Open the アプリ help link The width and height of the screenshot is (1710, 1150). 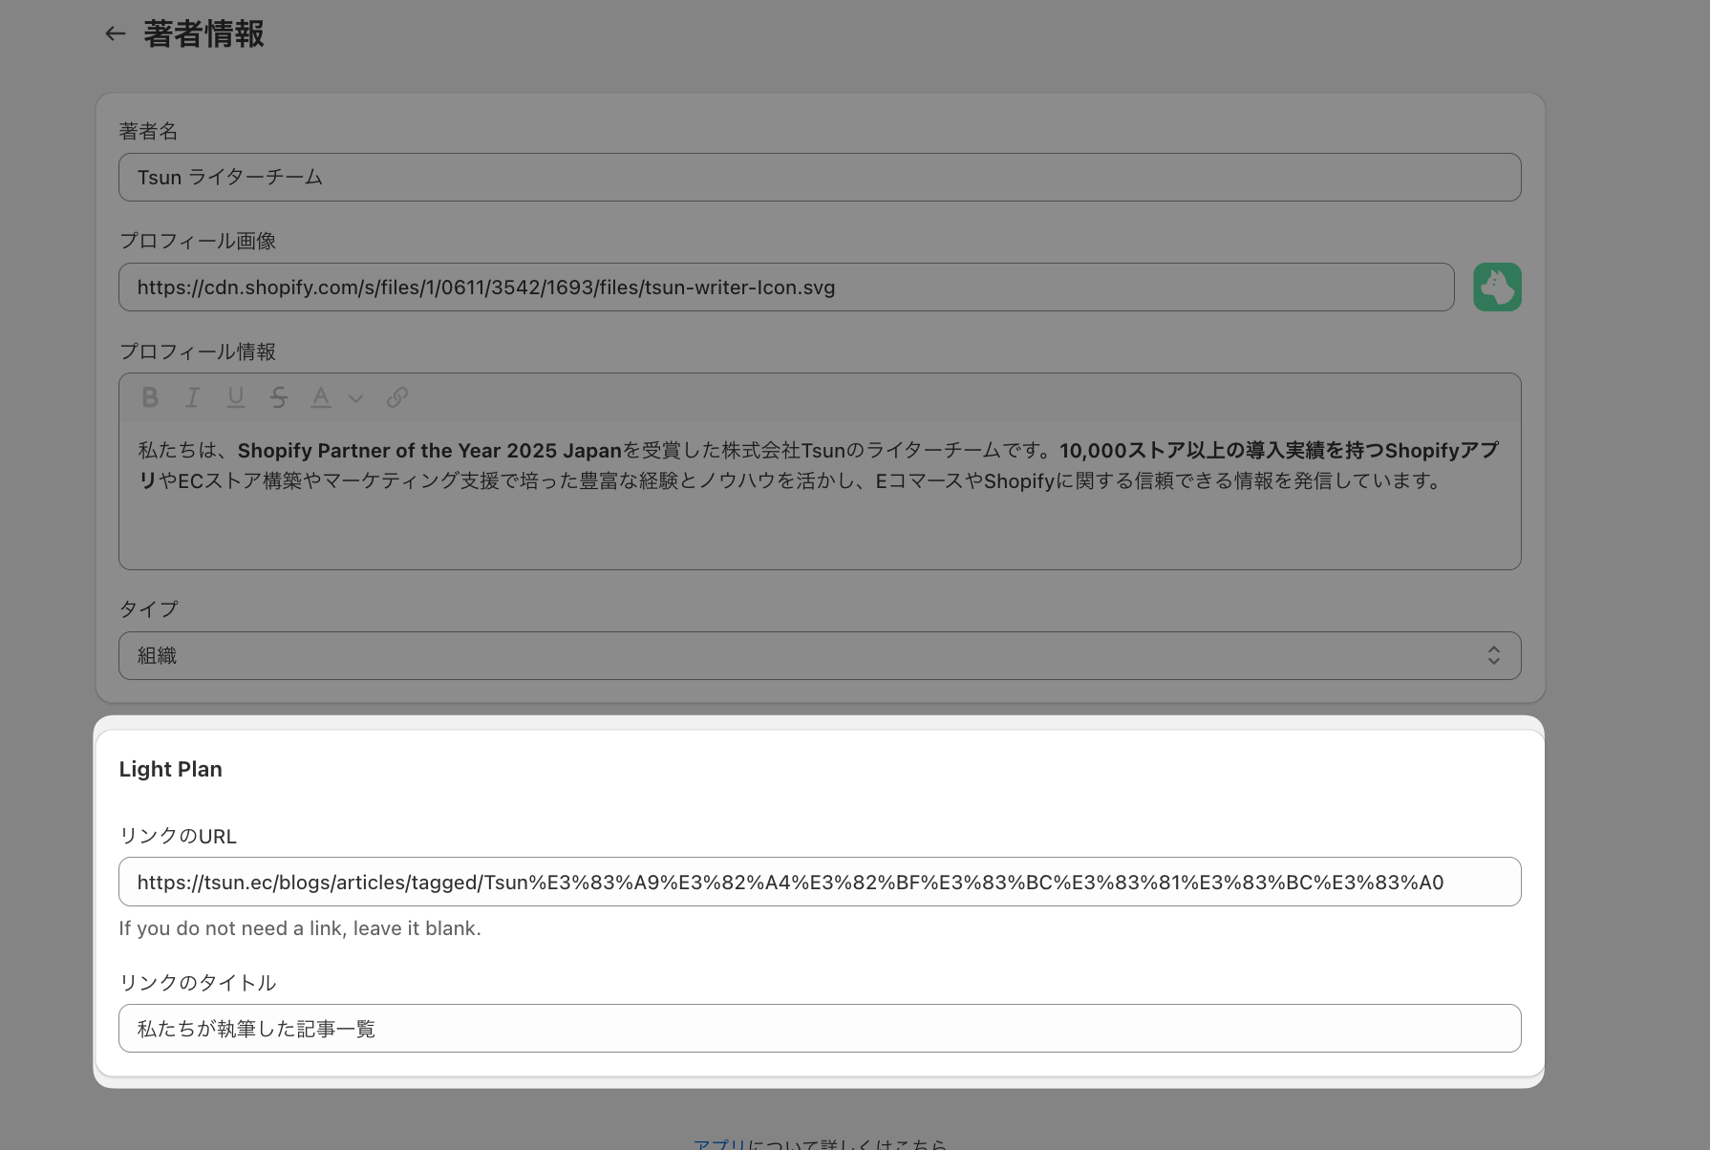coord(718,1144)
